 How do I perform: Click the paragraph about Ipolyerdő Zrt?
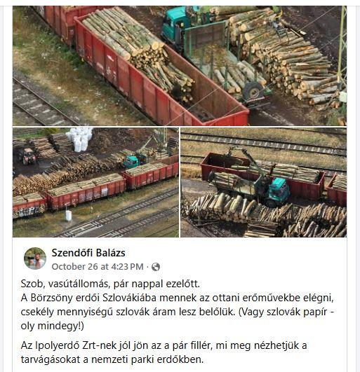point(164,352)
